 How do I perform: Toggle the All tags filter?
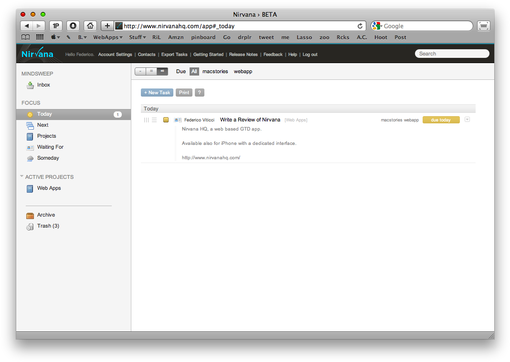(194, 71)
